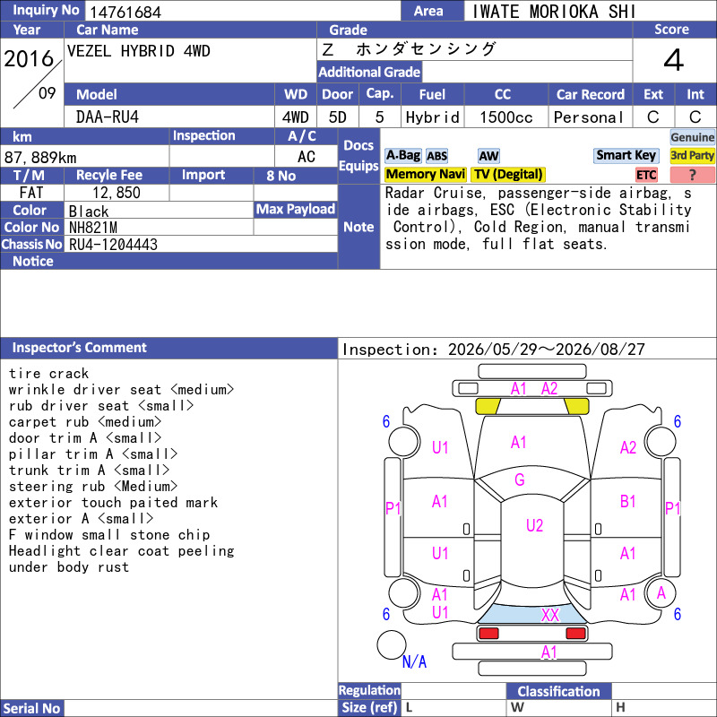This screenshot has height=717, width=717.
Task: Select the B1 damage mark on the diagram
Action: [628, 502]
